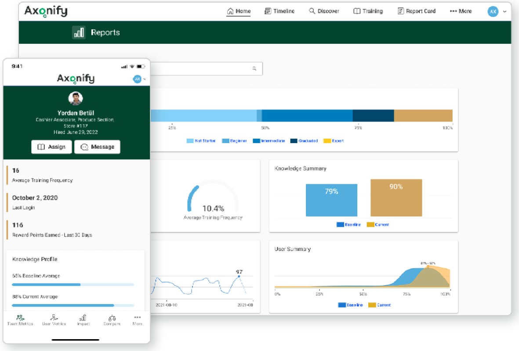Click the Message button
The height and width of the screenshot is (351, 519).
pyautogui.click(x=97, y=147)
